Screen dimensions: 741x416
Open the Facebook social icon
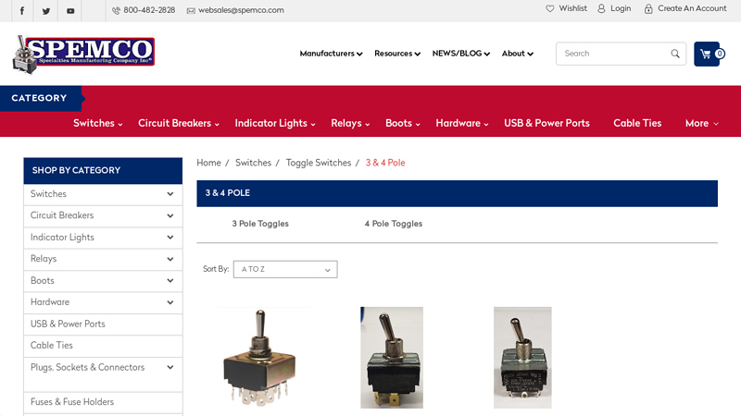(21, 11)
